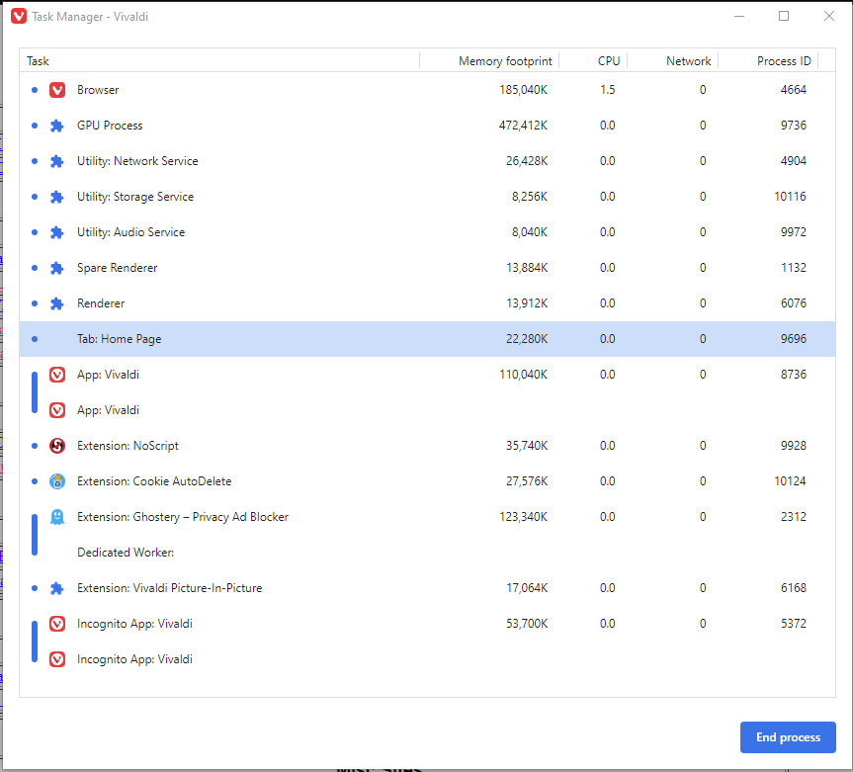Select the Extension: Cookie AutoDelete row
The image size is (853, 772).
pyautogui.click(x=428, y=481)
